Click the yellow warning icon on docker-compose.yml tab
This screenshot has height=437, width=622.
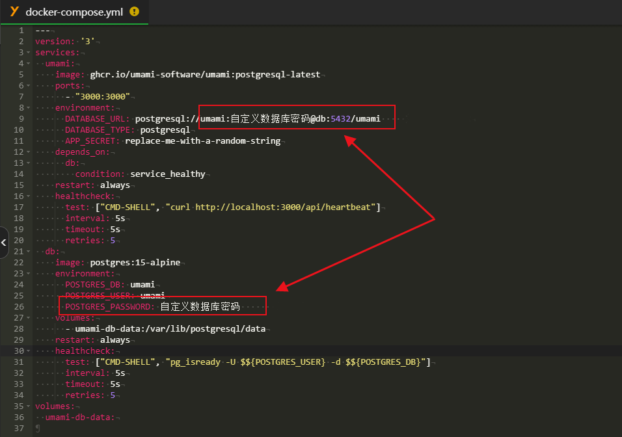point(135,12)
